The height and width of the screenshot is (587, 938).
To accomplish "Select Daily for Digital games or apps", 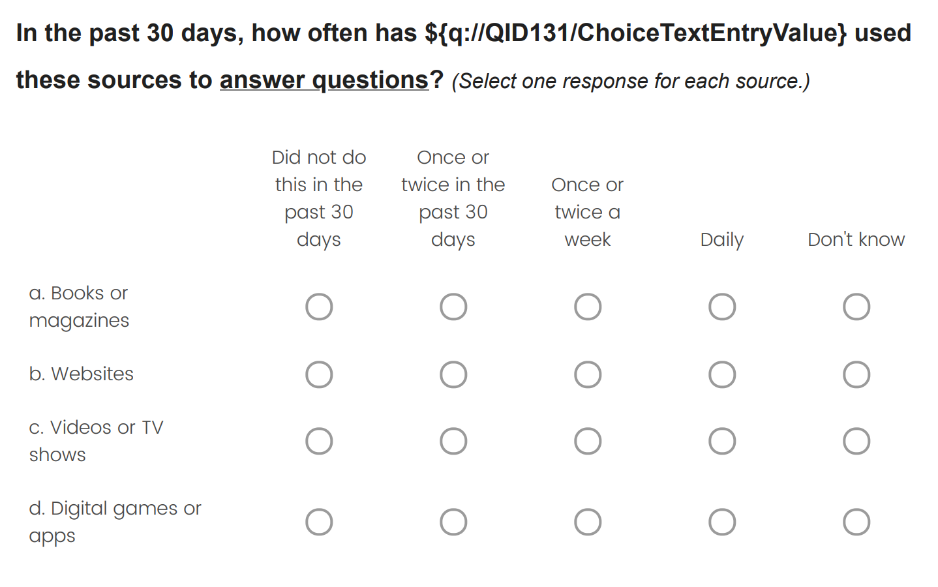I will coord(722,522).
